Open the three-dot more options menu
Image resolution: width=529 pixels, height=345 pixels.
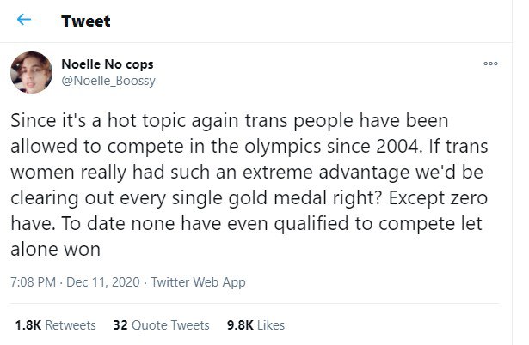[490, 64]
